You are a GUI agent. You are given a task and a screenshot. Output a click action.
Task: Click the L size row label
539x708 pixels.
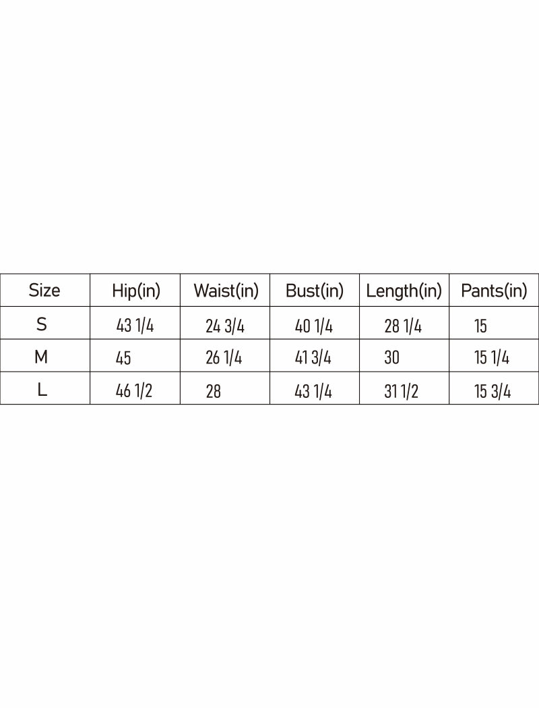pos(42,390)
